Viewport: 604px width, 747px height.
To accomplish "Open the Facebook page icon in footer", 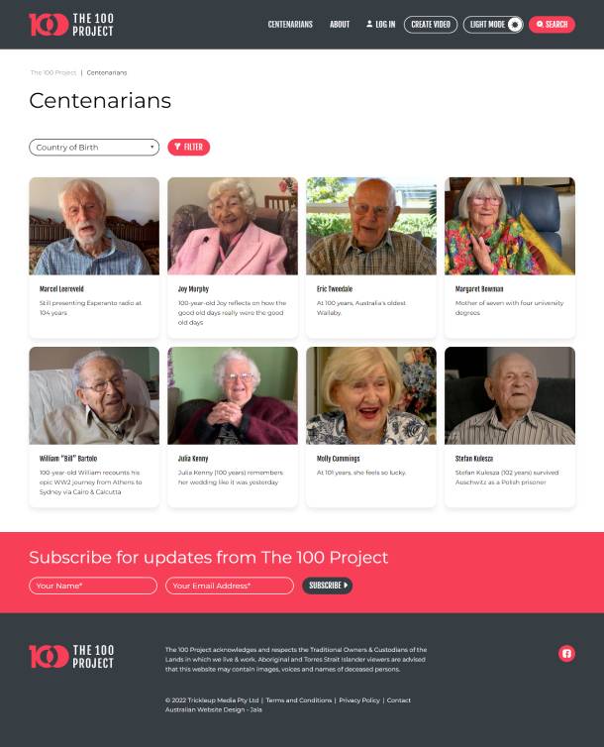I will (566, 653).
